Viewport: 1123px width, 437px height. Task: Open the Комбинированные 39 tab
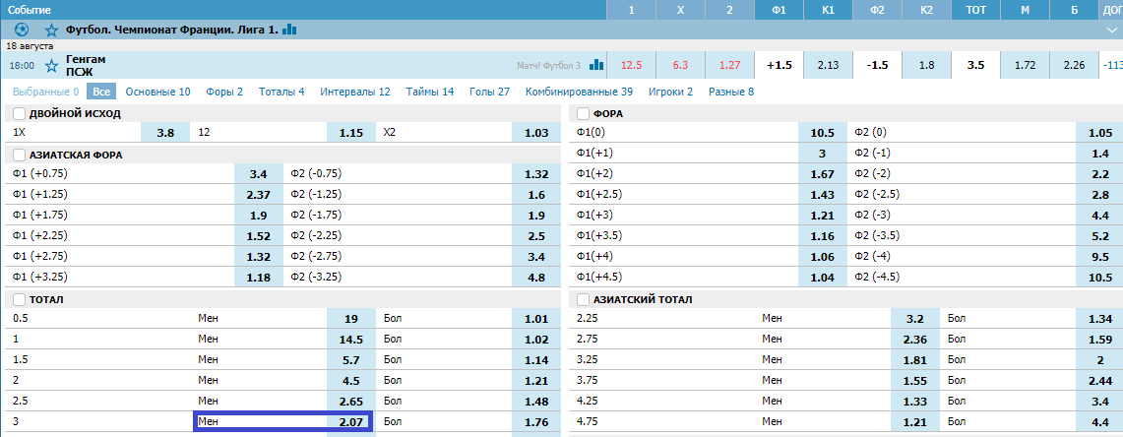tap(579, 92)
